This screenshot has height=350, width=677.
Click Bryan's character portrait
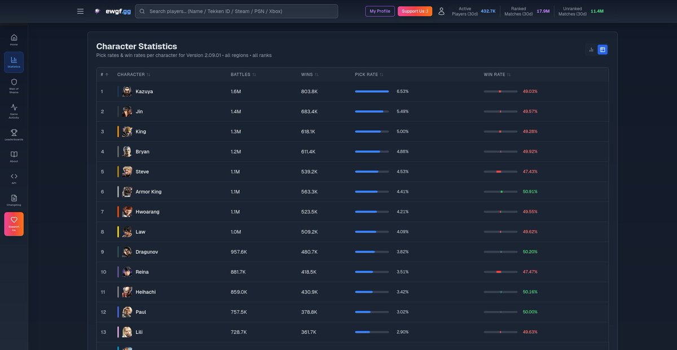click(127, 151)
